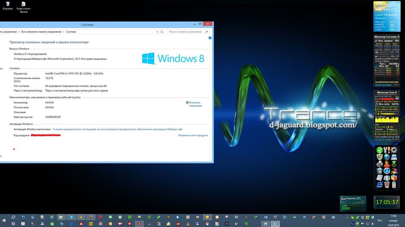Refresh the control panel address bar
Image resolution: width=405 pixels, height=227 pixels.
tap(162, 32)
